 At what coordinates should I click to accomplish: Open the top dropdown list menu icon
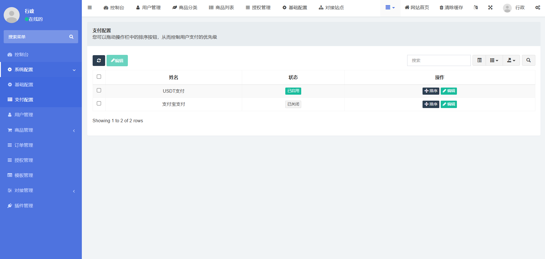tap(390, 8)
